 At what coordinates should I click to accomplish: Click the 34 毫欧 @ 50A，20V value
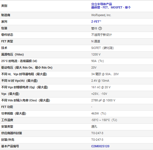(105, 74)
